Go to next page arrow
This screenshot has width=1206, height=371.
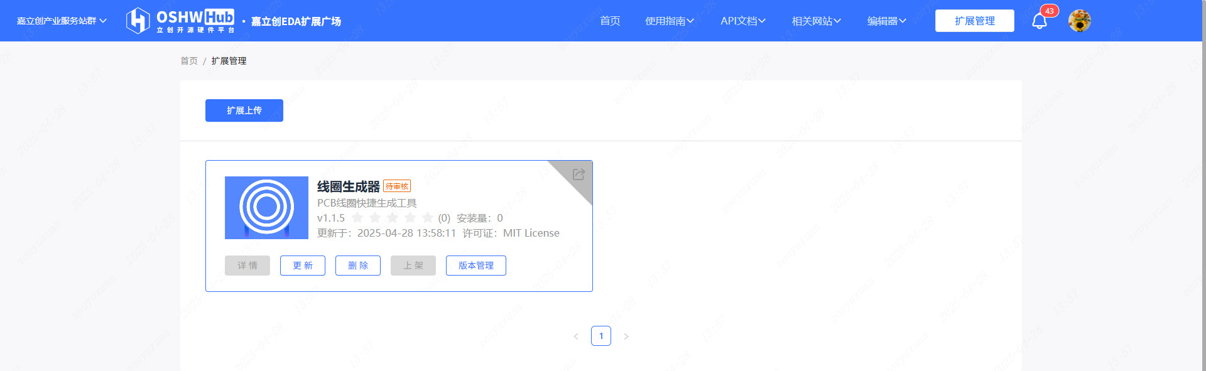626,336
